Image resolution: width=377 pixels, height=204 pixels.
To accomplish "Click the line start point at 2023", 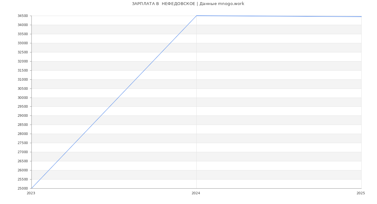I will [31, 188].
